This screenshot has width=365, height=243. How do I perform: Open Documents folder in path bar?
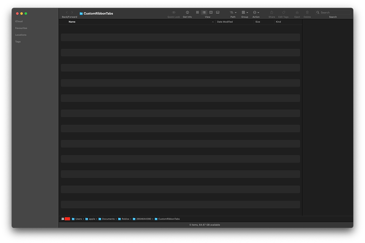pos(107,219)
